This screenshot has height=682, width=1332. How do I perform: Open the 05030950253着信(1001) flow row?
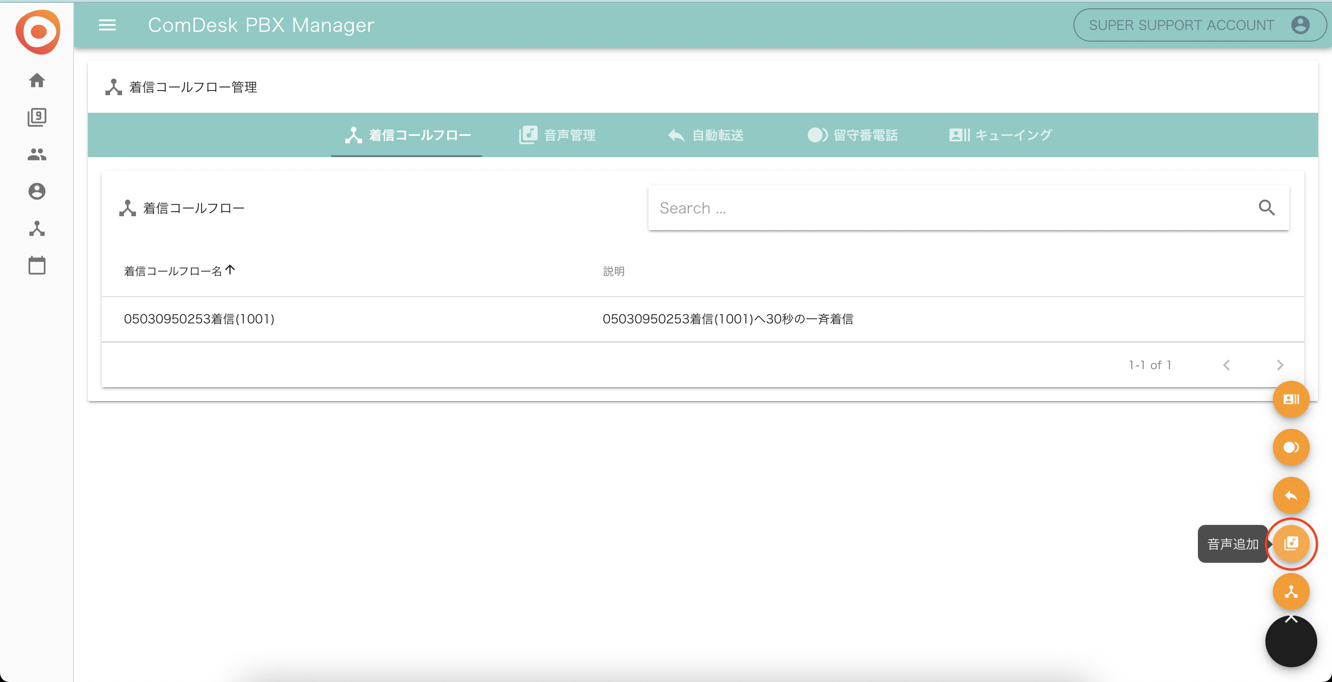click(x=703, y=319)
